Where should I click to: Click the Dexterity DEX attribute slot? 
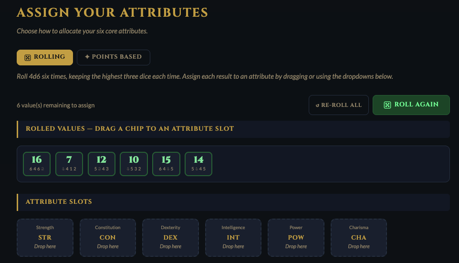pyautogui.click(x=170, y=237)
